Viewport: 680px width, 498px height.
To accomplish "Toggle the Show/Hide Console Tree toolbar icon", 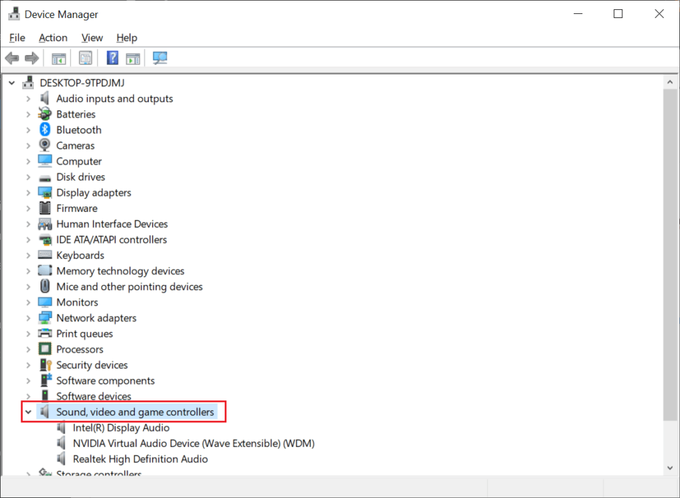I will click(58, 58).
